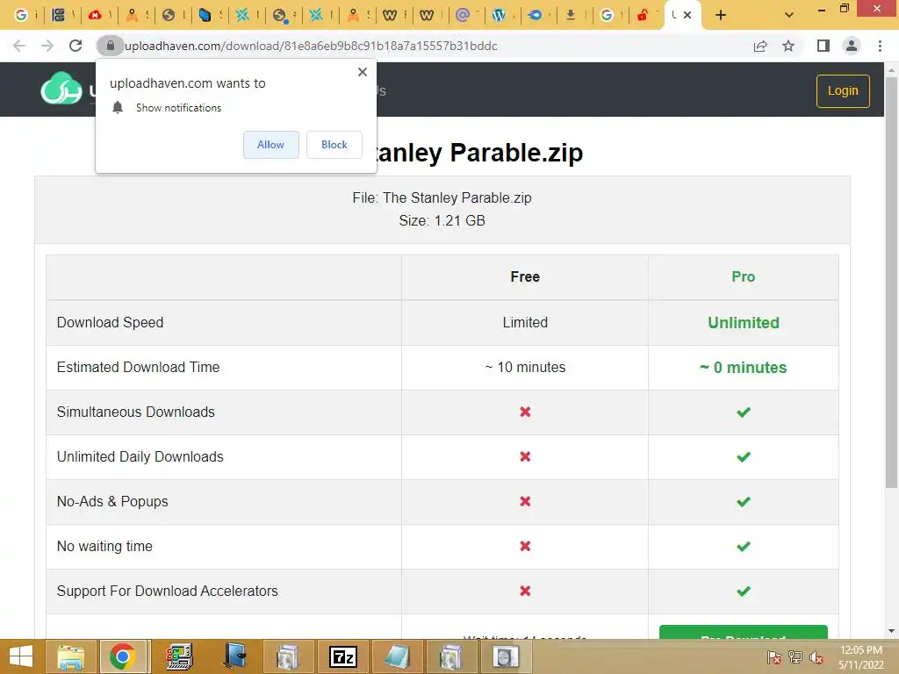The height and width of the screenshot is (674, 899).
Task: Click the lock site info icon
Action: pos(110,46)
